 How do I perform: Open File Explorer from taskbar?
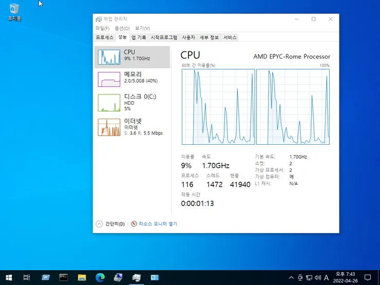click(x=82, y=277)
